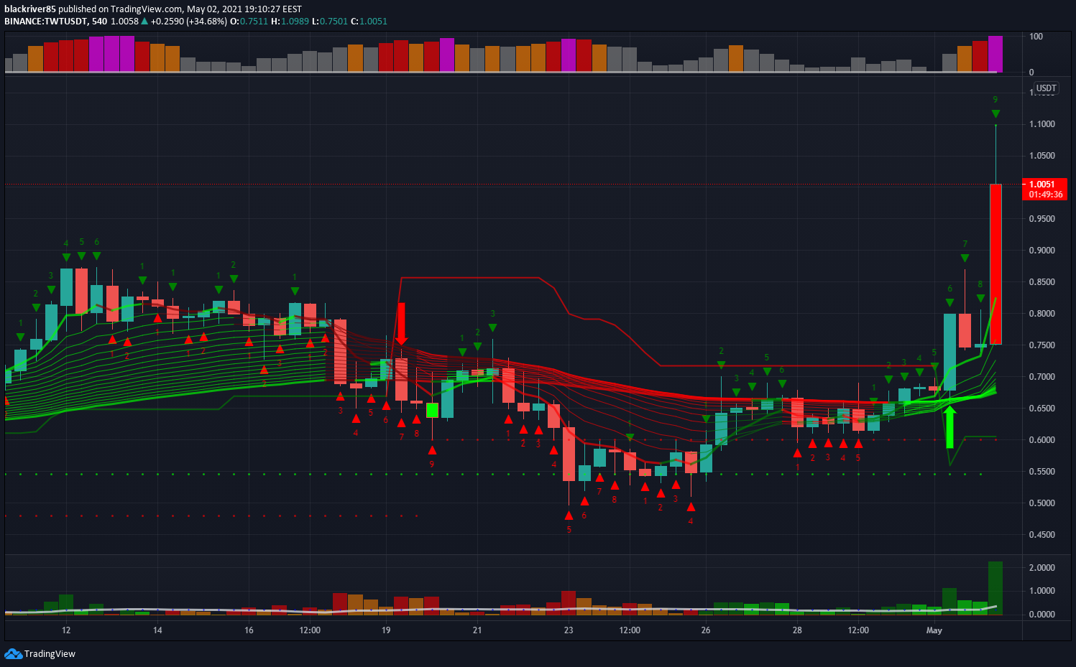This screenshot has height=667, width=1076.
Task: Click the 0.6000 price axis label
Action: tap(1042, 440)
